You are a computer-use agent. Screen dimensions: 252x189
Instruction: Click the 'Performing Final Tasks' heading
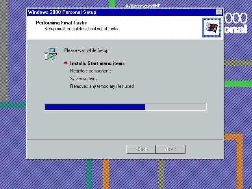[61, 23]
